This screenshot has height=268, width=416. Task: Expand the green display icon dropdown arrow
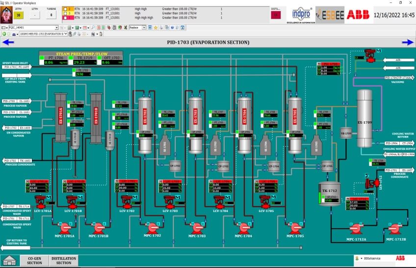(80, 27)
